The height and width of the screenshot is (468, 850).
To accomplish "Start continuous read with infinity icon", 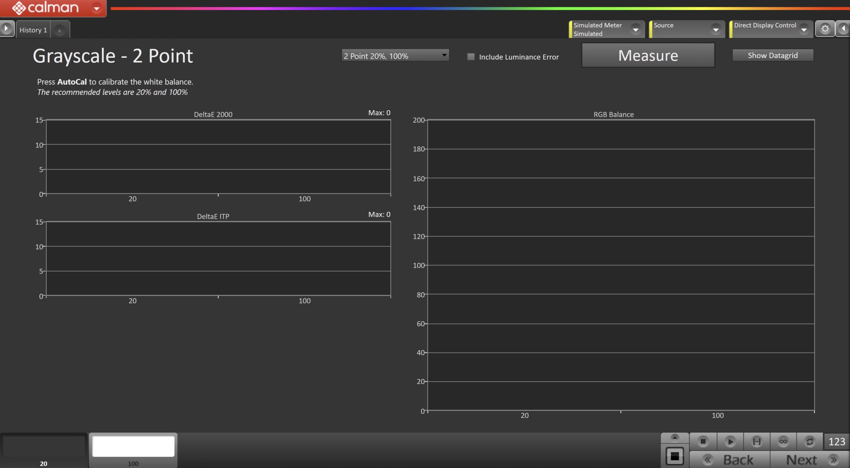I will point(783,441).
